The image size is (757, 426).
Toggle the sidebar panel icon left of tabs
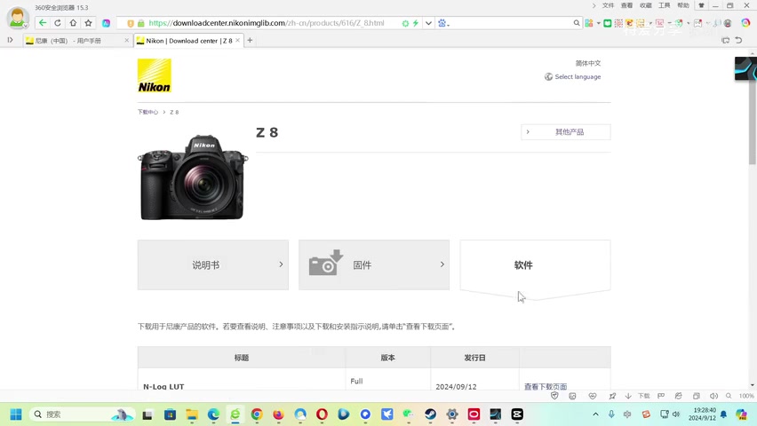tap(10, 40)
